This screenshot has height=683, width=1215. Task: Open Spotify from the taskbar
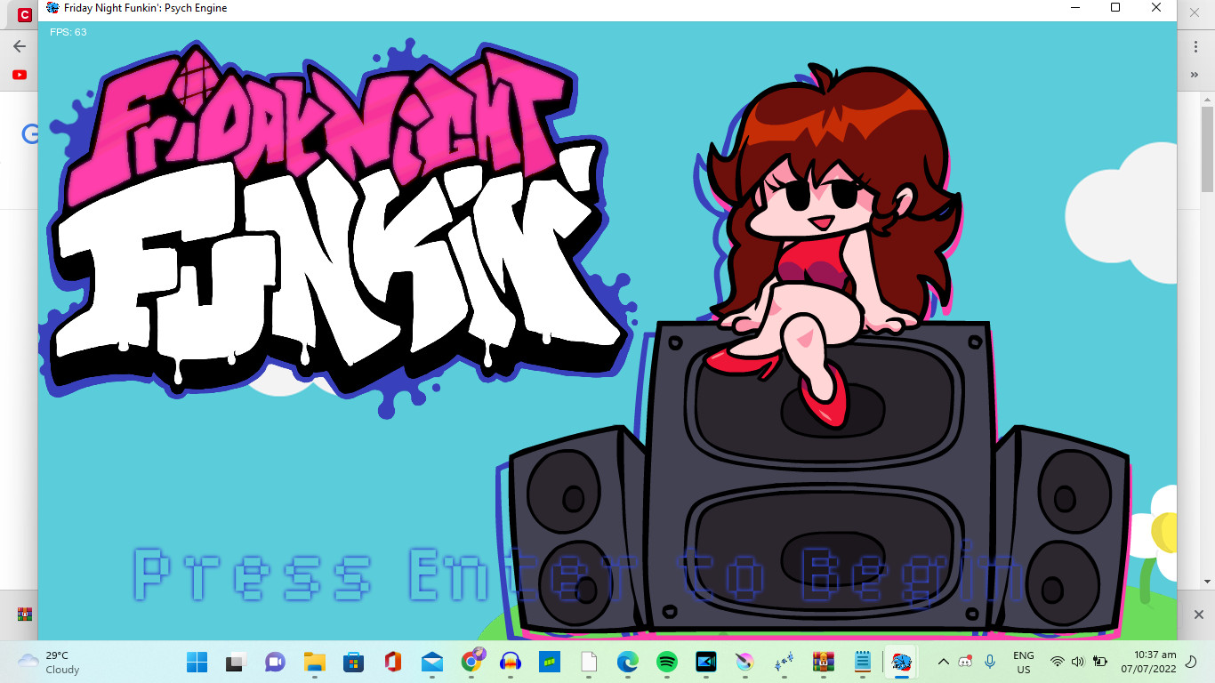pos(667,662)
